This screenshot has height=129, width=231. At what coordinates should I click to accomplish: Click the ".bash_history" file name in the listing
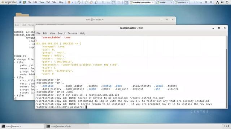(x=51, y=89)
